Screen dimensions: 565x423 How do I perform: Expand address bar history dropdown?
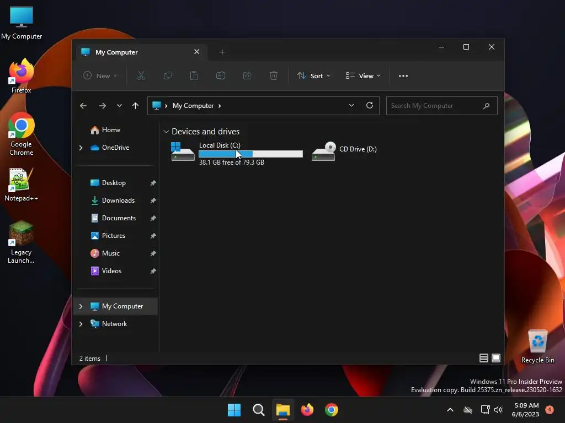(351, 105)
